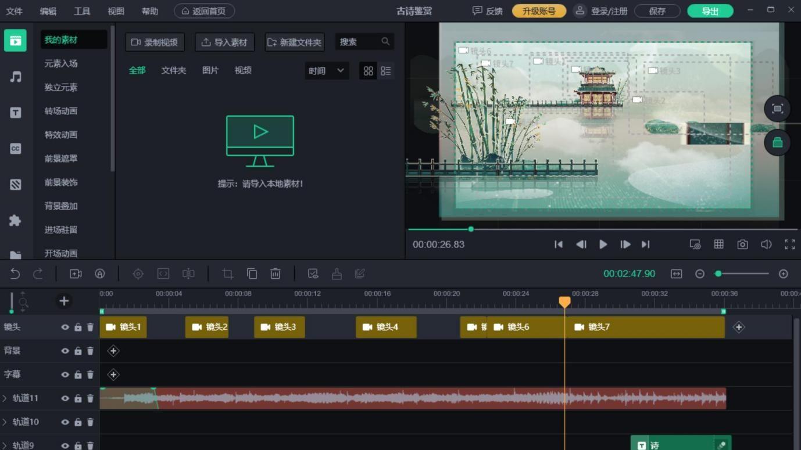Crop the selected clip using crop icon
The image size is (801, 450).
[227, 273]
